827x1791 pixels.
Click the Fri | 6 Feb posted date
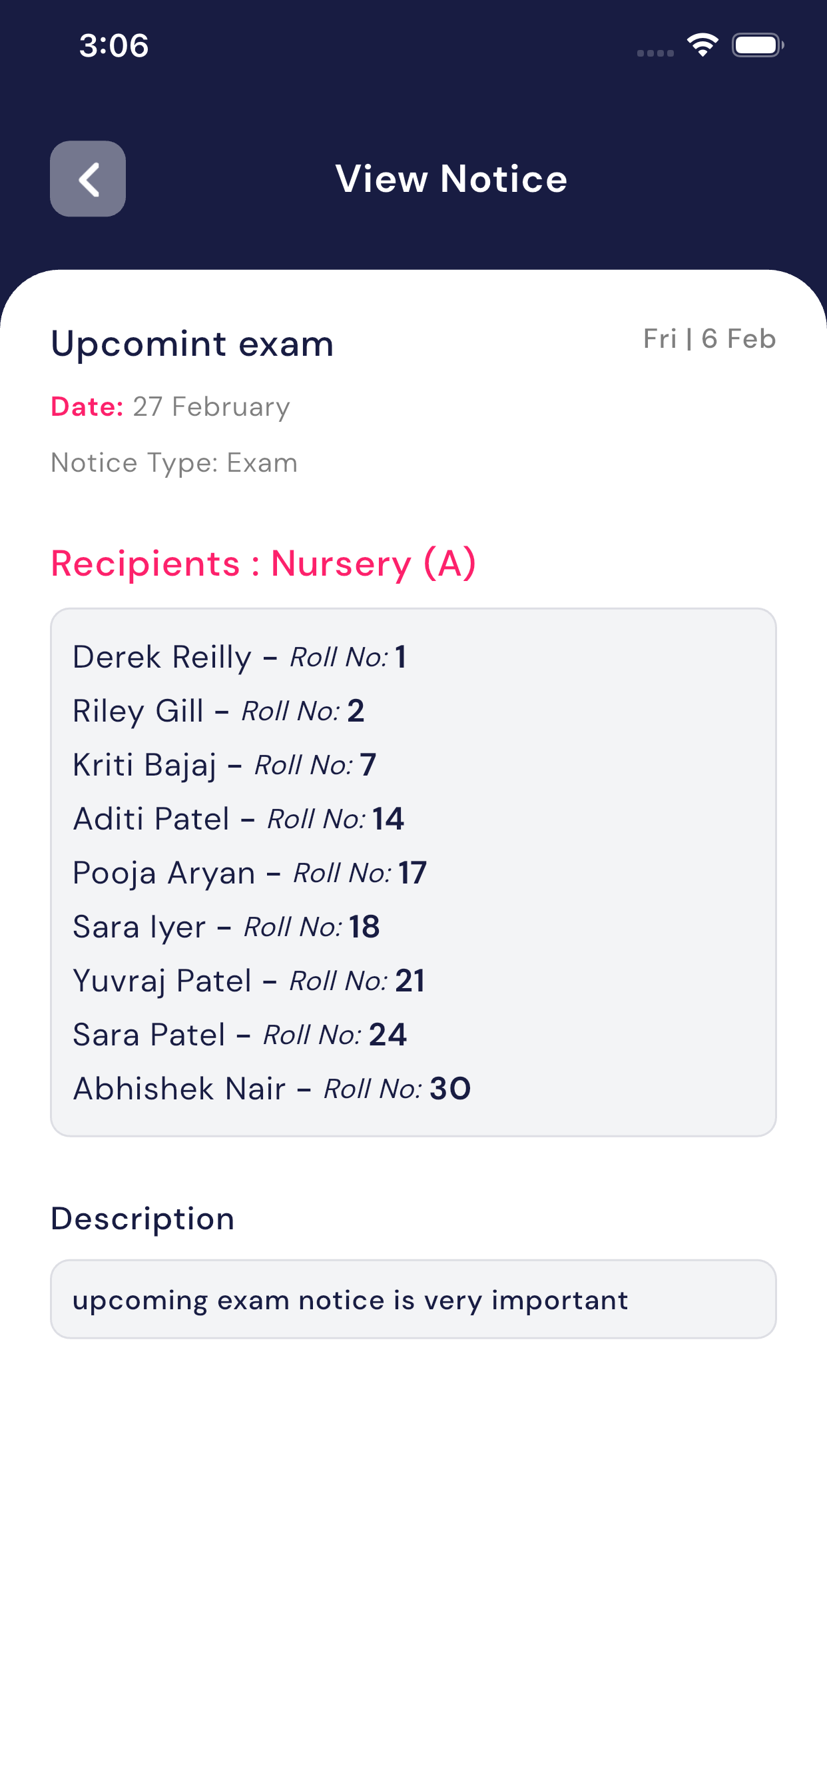pos(709,338)
